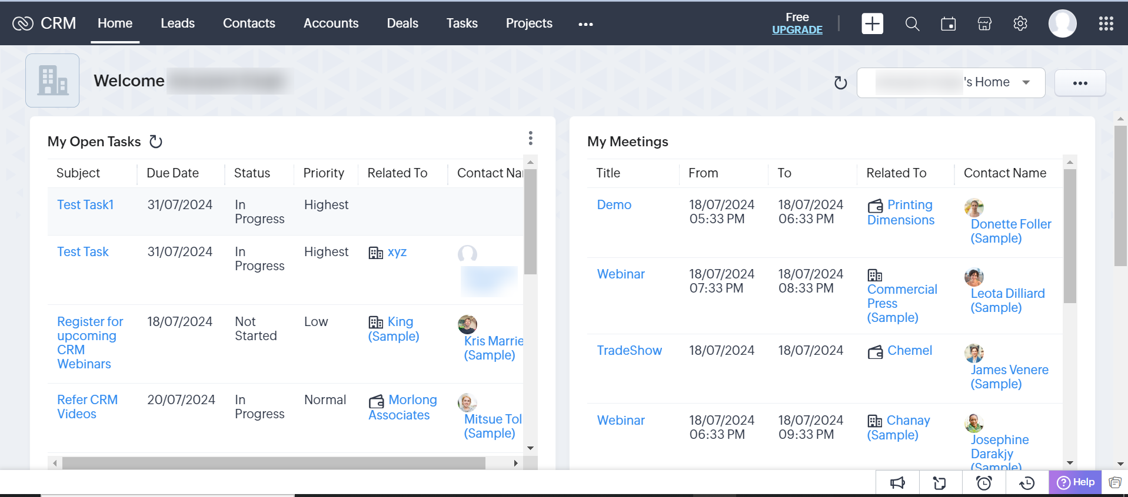The height and width of the screenshot is (497, 1128).
Task: Click the UPGRADE link
Action: 797,30
